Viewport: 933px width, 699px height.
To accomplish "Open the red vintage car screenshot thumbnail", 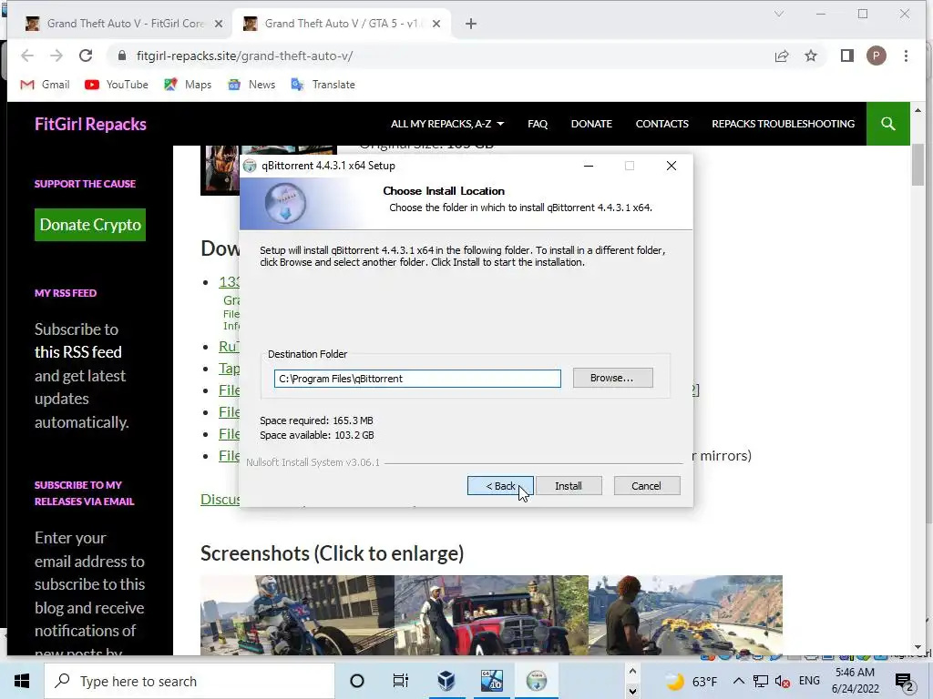I will (491, 615).
